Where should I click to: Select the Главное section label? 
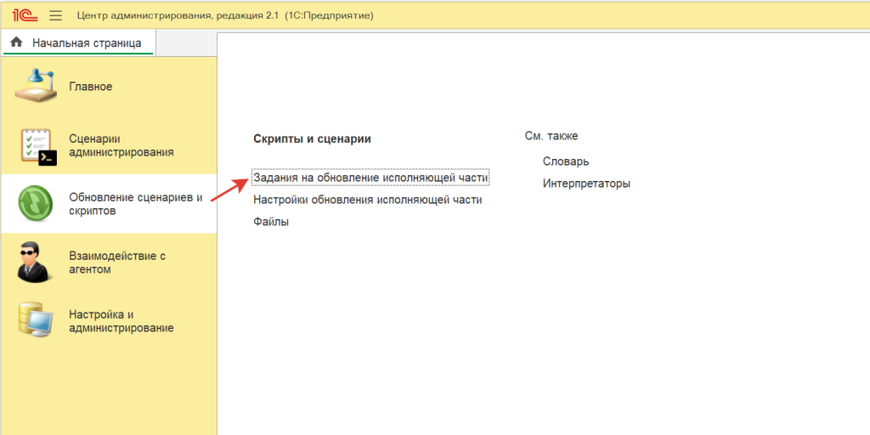[x=90, y=87]
